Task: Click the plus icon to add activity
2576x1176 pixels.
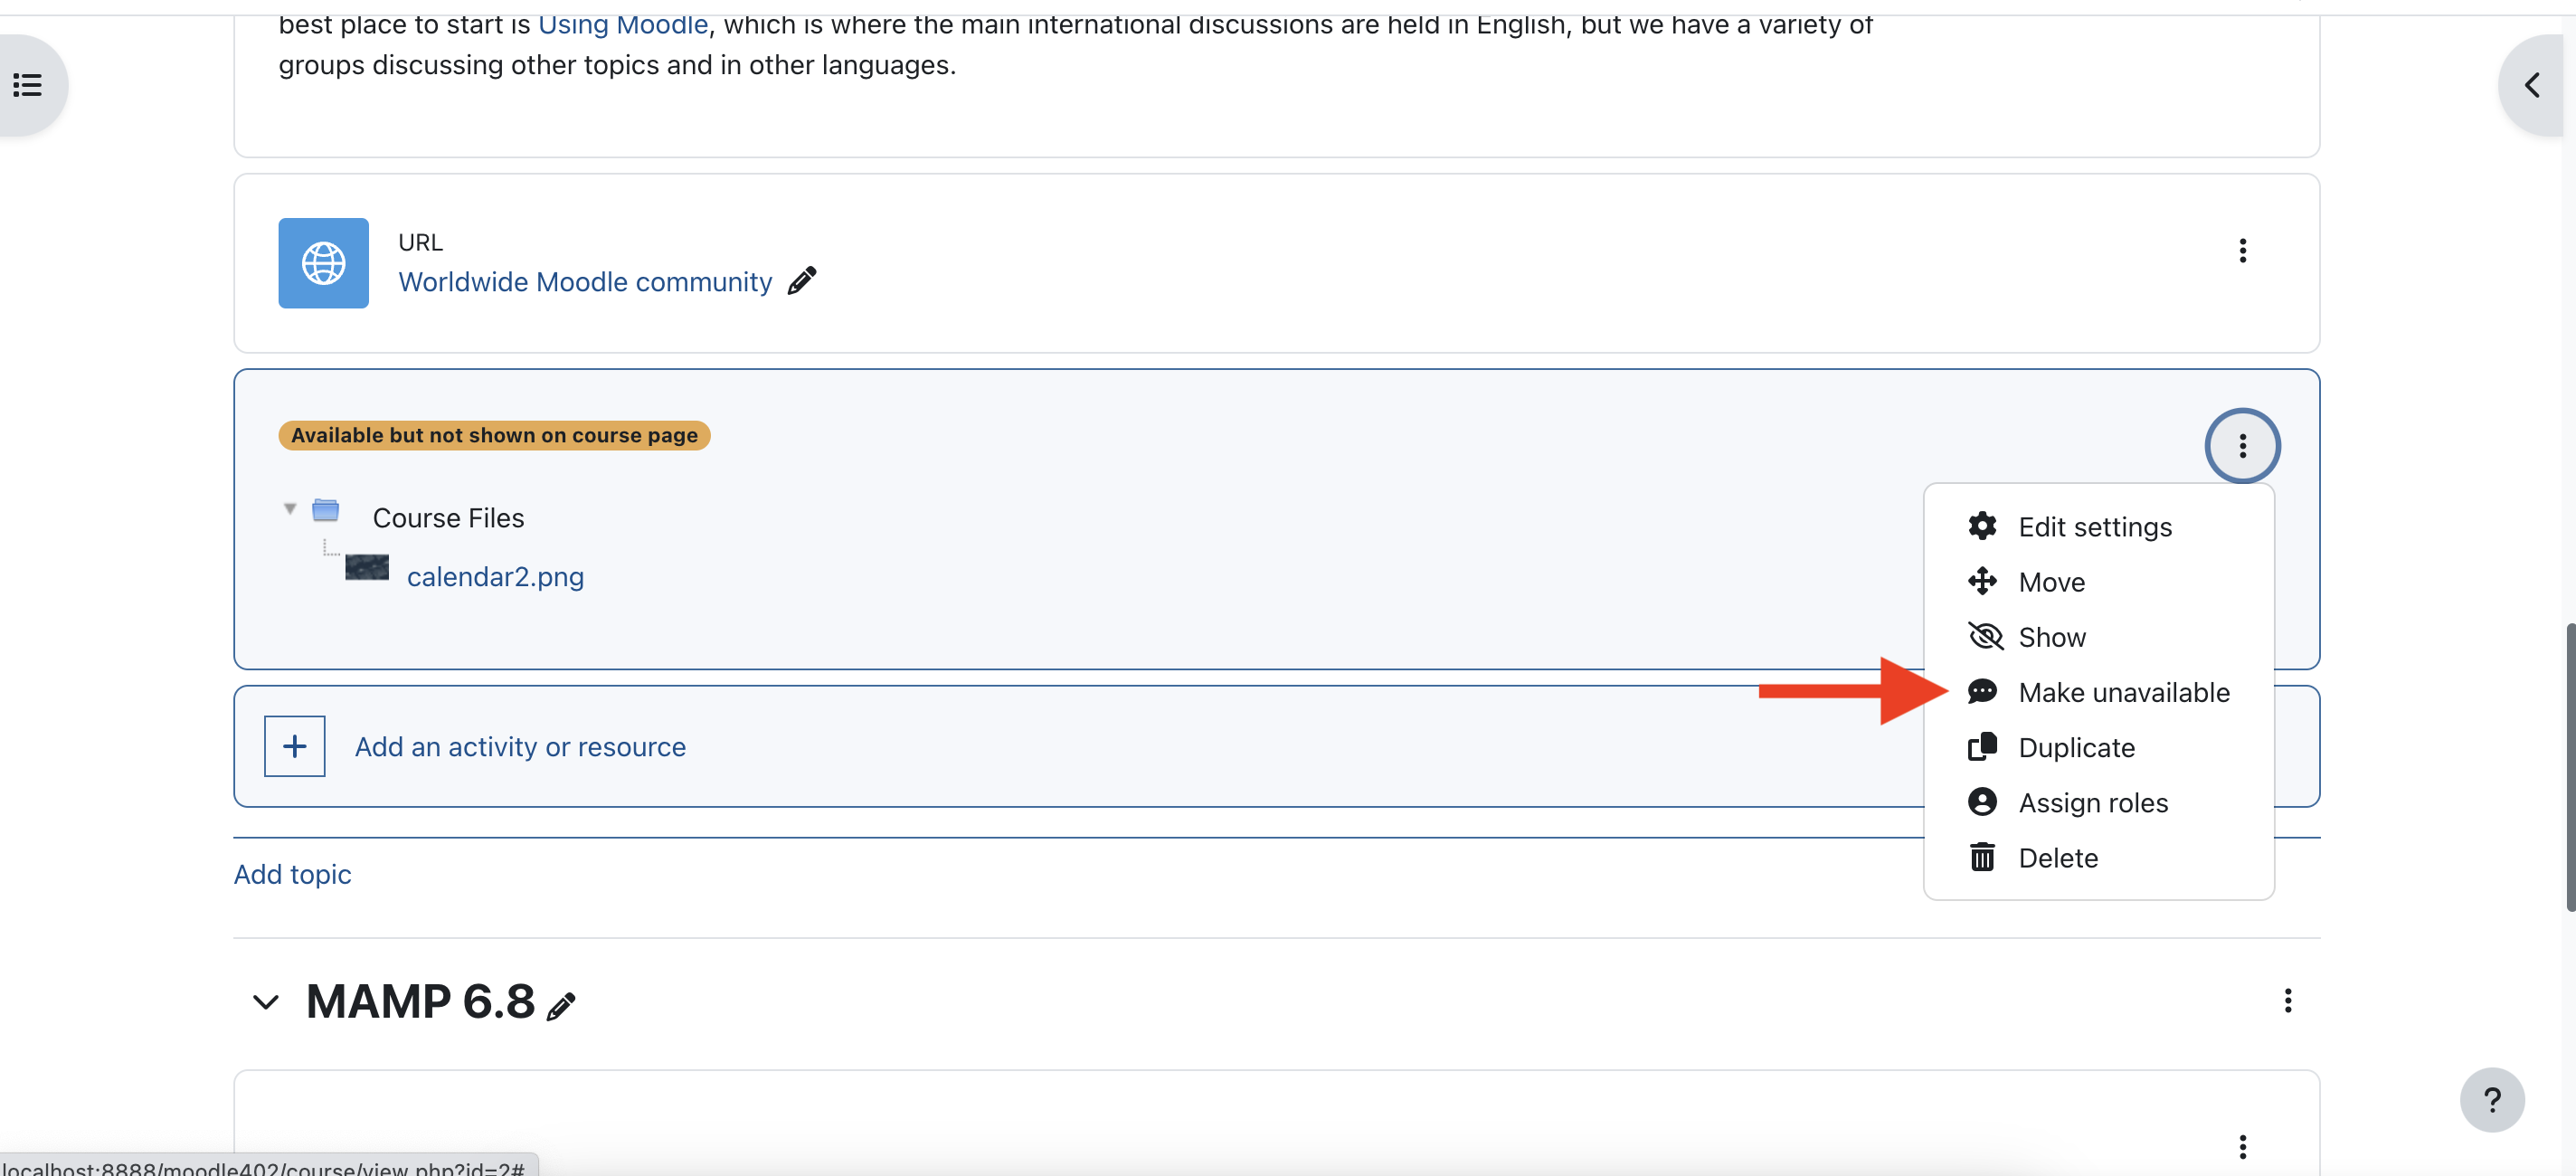Action: 294,746
